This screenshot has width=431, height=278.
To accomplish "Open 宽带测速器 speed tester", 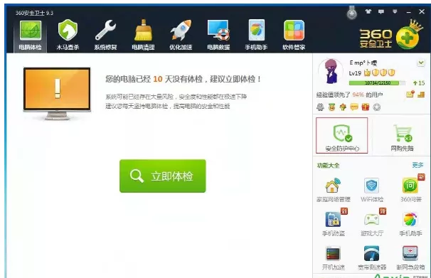I will (x=372, y=257).
